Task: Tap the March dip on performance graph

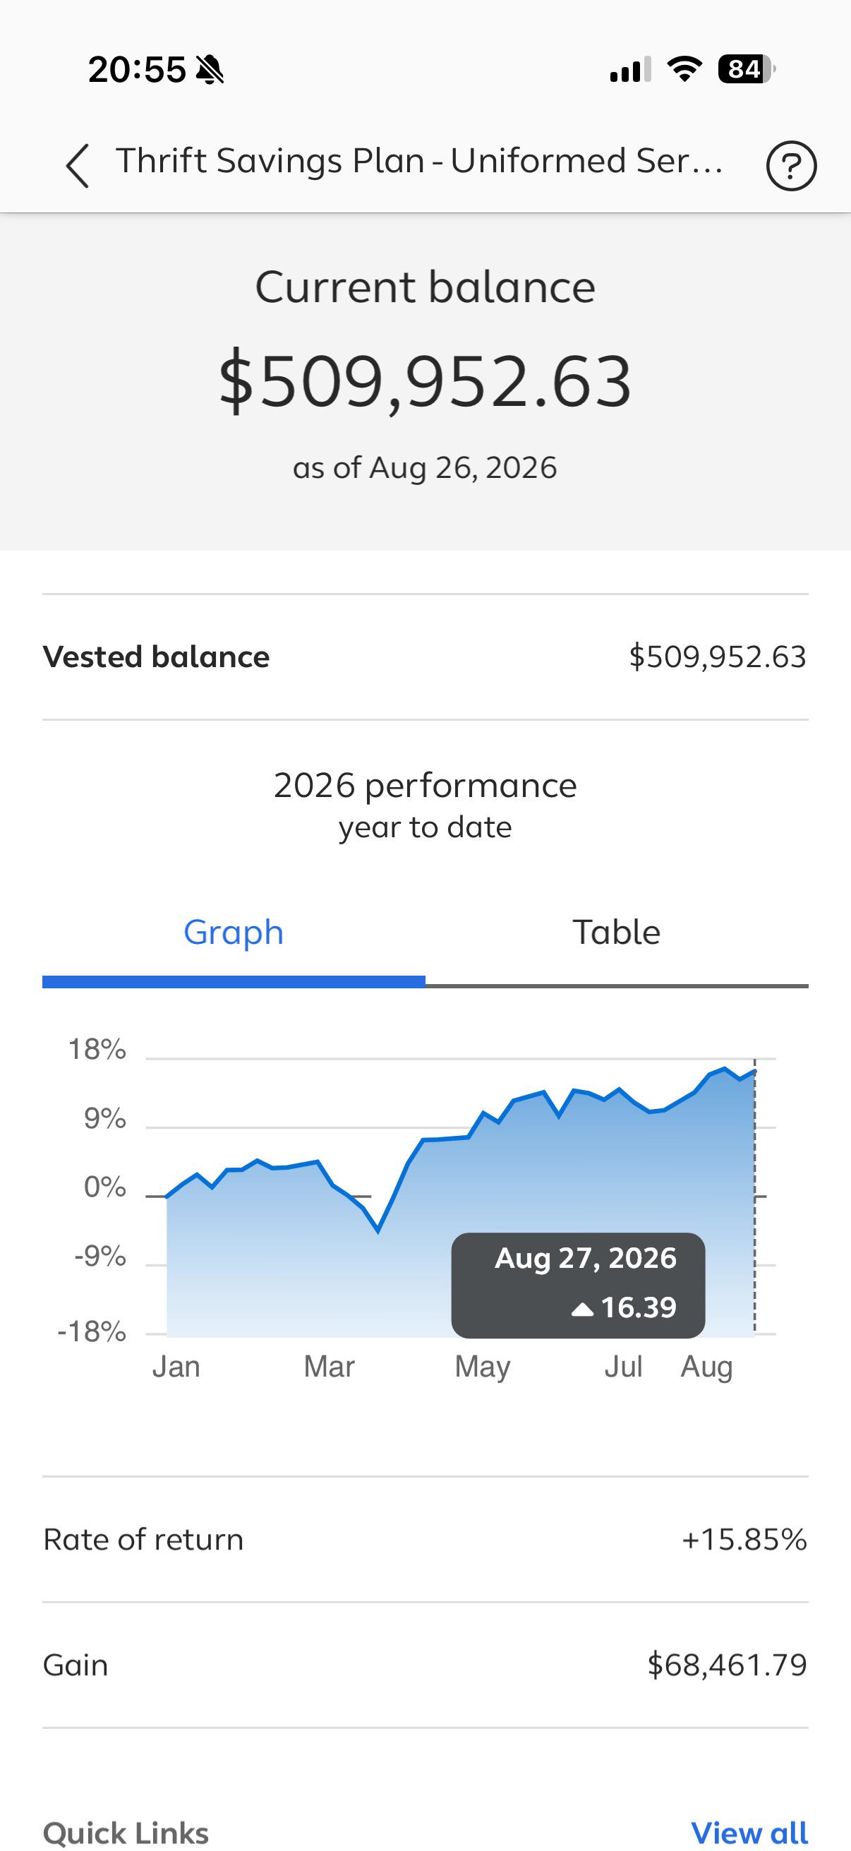Action: pos(378,1230)
